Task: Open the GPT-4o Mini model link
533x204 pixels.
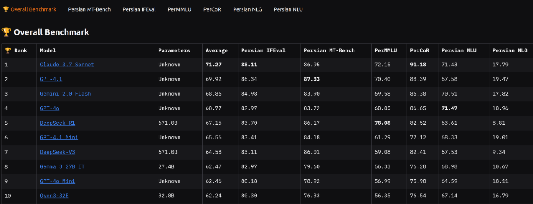Action: 57,181
